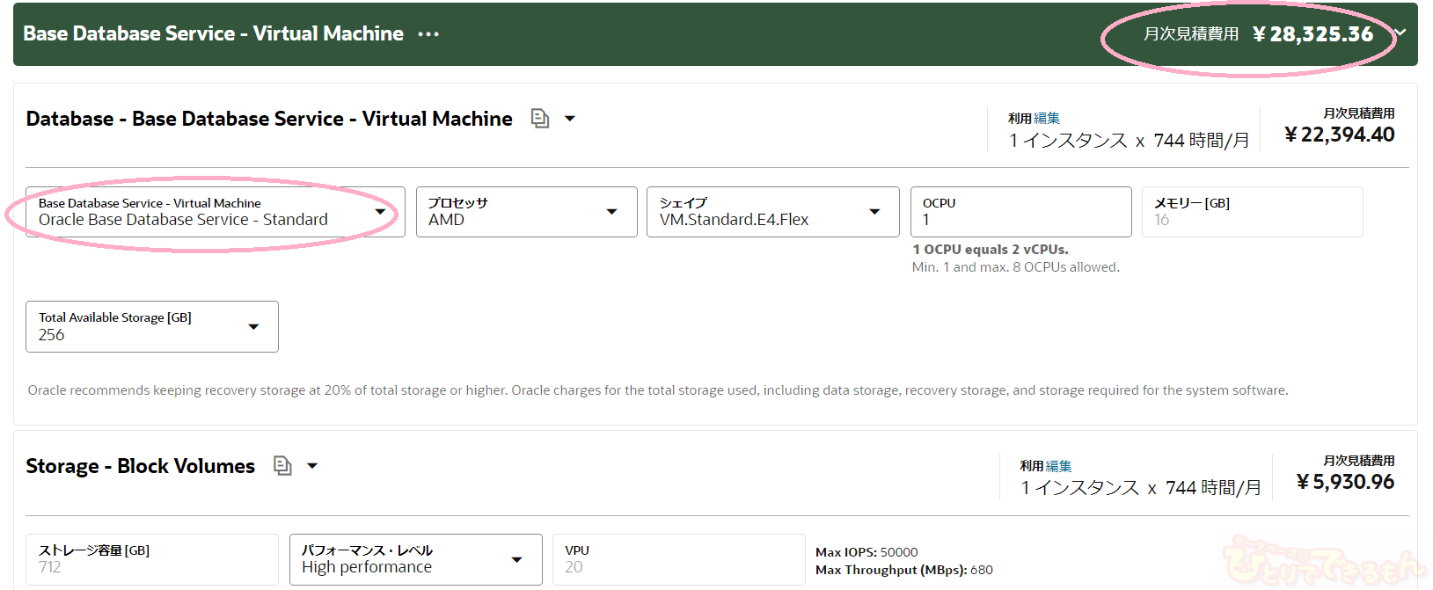
Task: Click the Database section's ¥22,394.40 monthly cost
Action: tap(1339, 135)
